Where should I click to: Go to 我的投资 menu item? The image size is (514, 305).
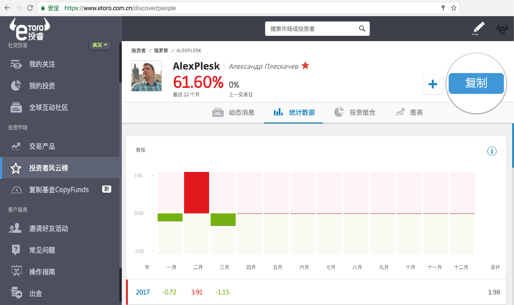click(x=42, y=86)
